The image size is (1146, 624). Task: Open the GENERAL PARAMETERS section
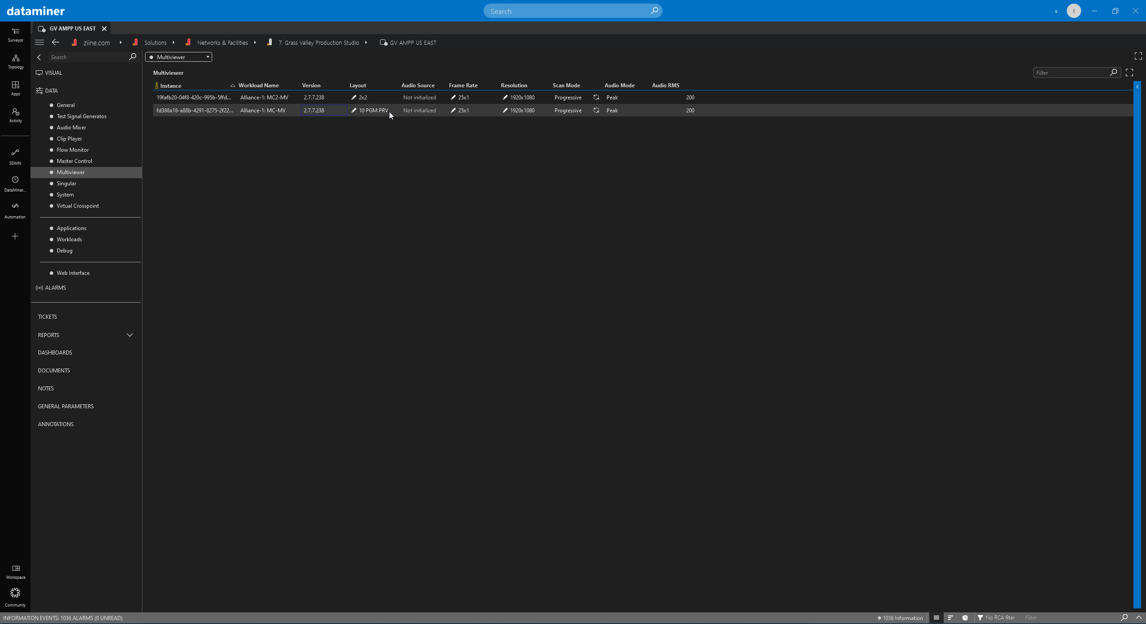(x=66, y=406)
